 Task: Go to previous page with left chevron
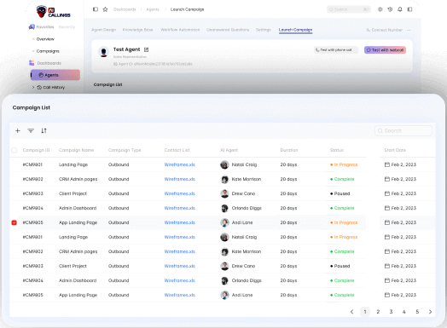click(x=351, y=312)
